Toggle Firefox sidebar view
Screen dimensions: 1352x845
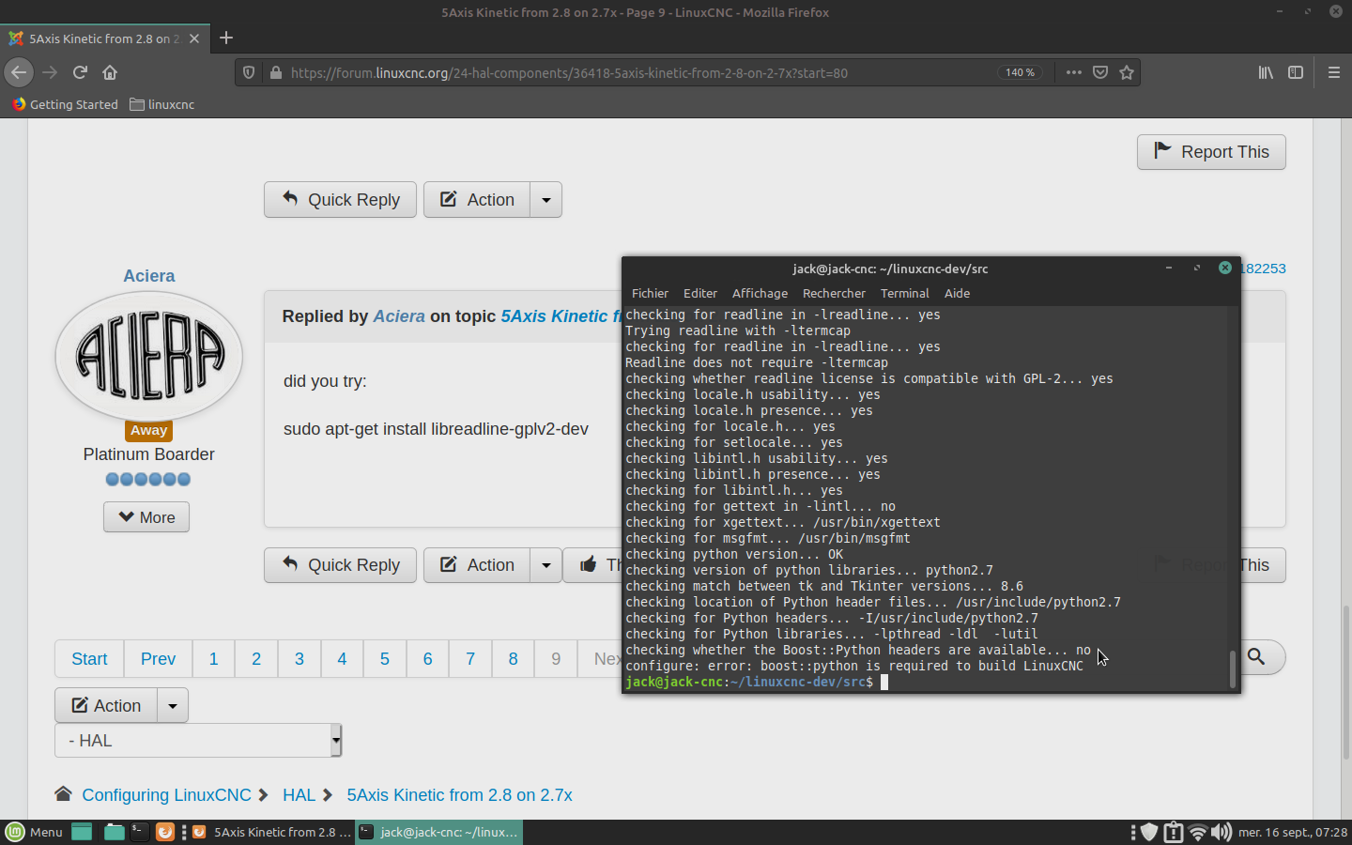(x=1296, y=72)
